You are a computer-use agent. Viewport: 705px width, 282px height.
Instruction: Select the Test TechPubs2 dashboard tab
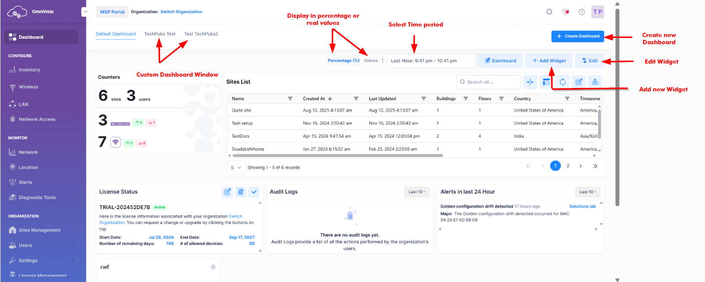(x=201, y=34)
